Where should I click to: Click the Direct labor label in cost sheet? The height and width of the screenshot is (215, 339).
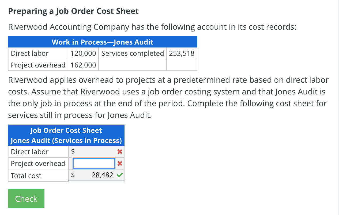[x=29, y=152]
